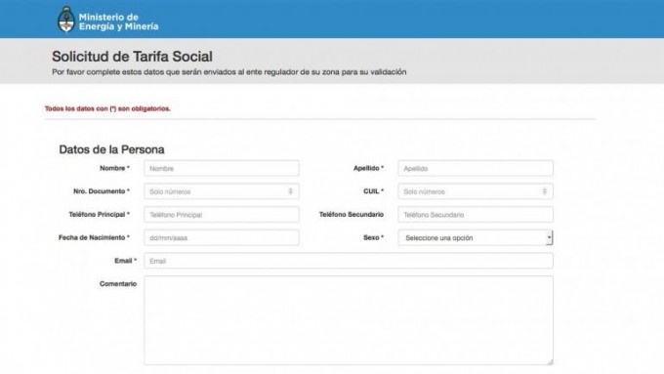Click the 'Teléfono Principal *' label
Viewport: 664px width, 374px height.
pyautogui.click(x=99, y=215)
